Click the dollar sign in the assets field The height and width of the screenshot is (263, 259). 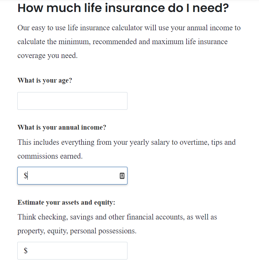coord(25,251)
